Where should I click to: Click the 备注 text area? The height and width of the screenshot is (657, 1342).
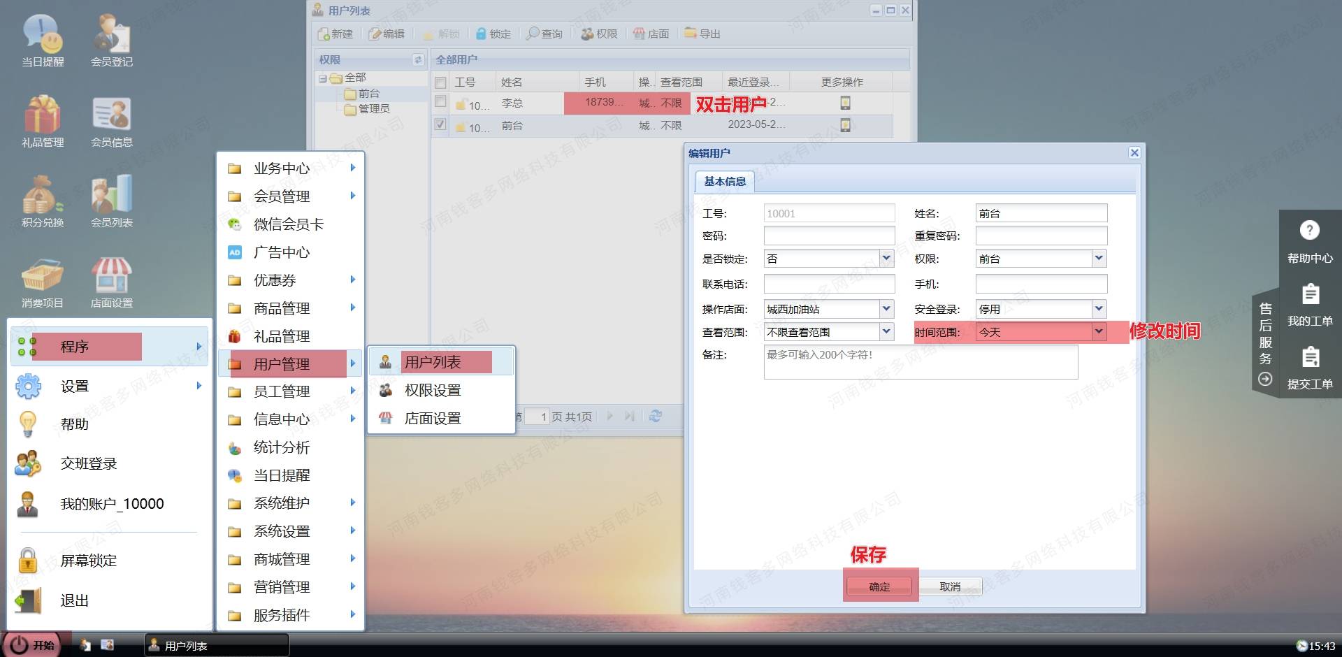tap(921, 362)
